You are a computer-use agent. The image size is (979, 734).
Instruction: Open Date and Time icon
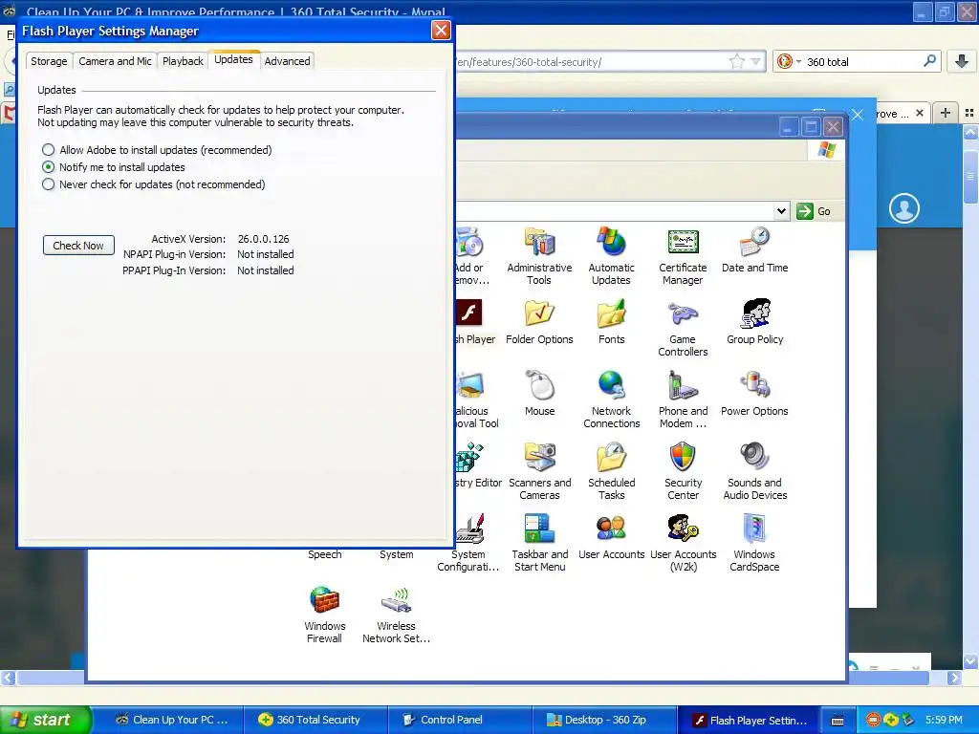(x=755, y=249)
